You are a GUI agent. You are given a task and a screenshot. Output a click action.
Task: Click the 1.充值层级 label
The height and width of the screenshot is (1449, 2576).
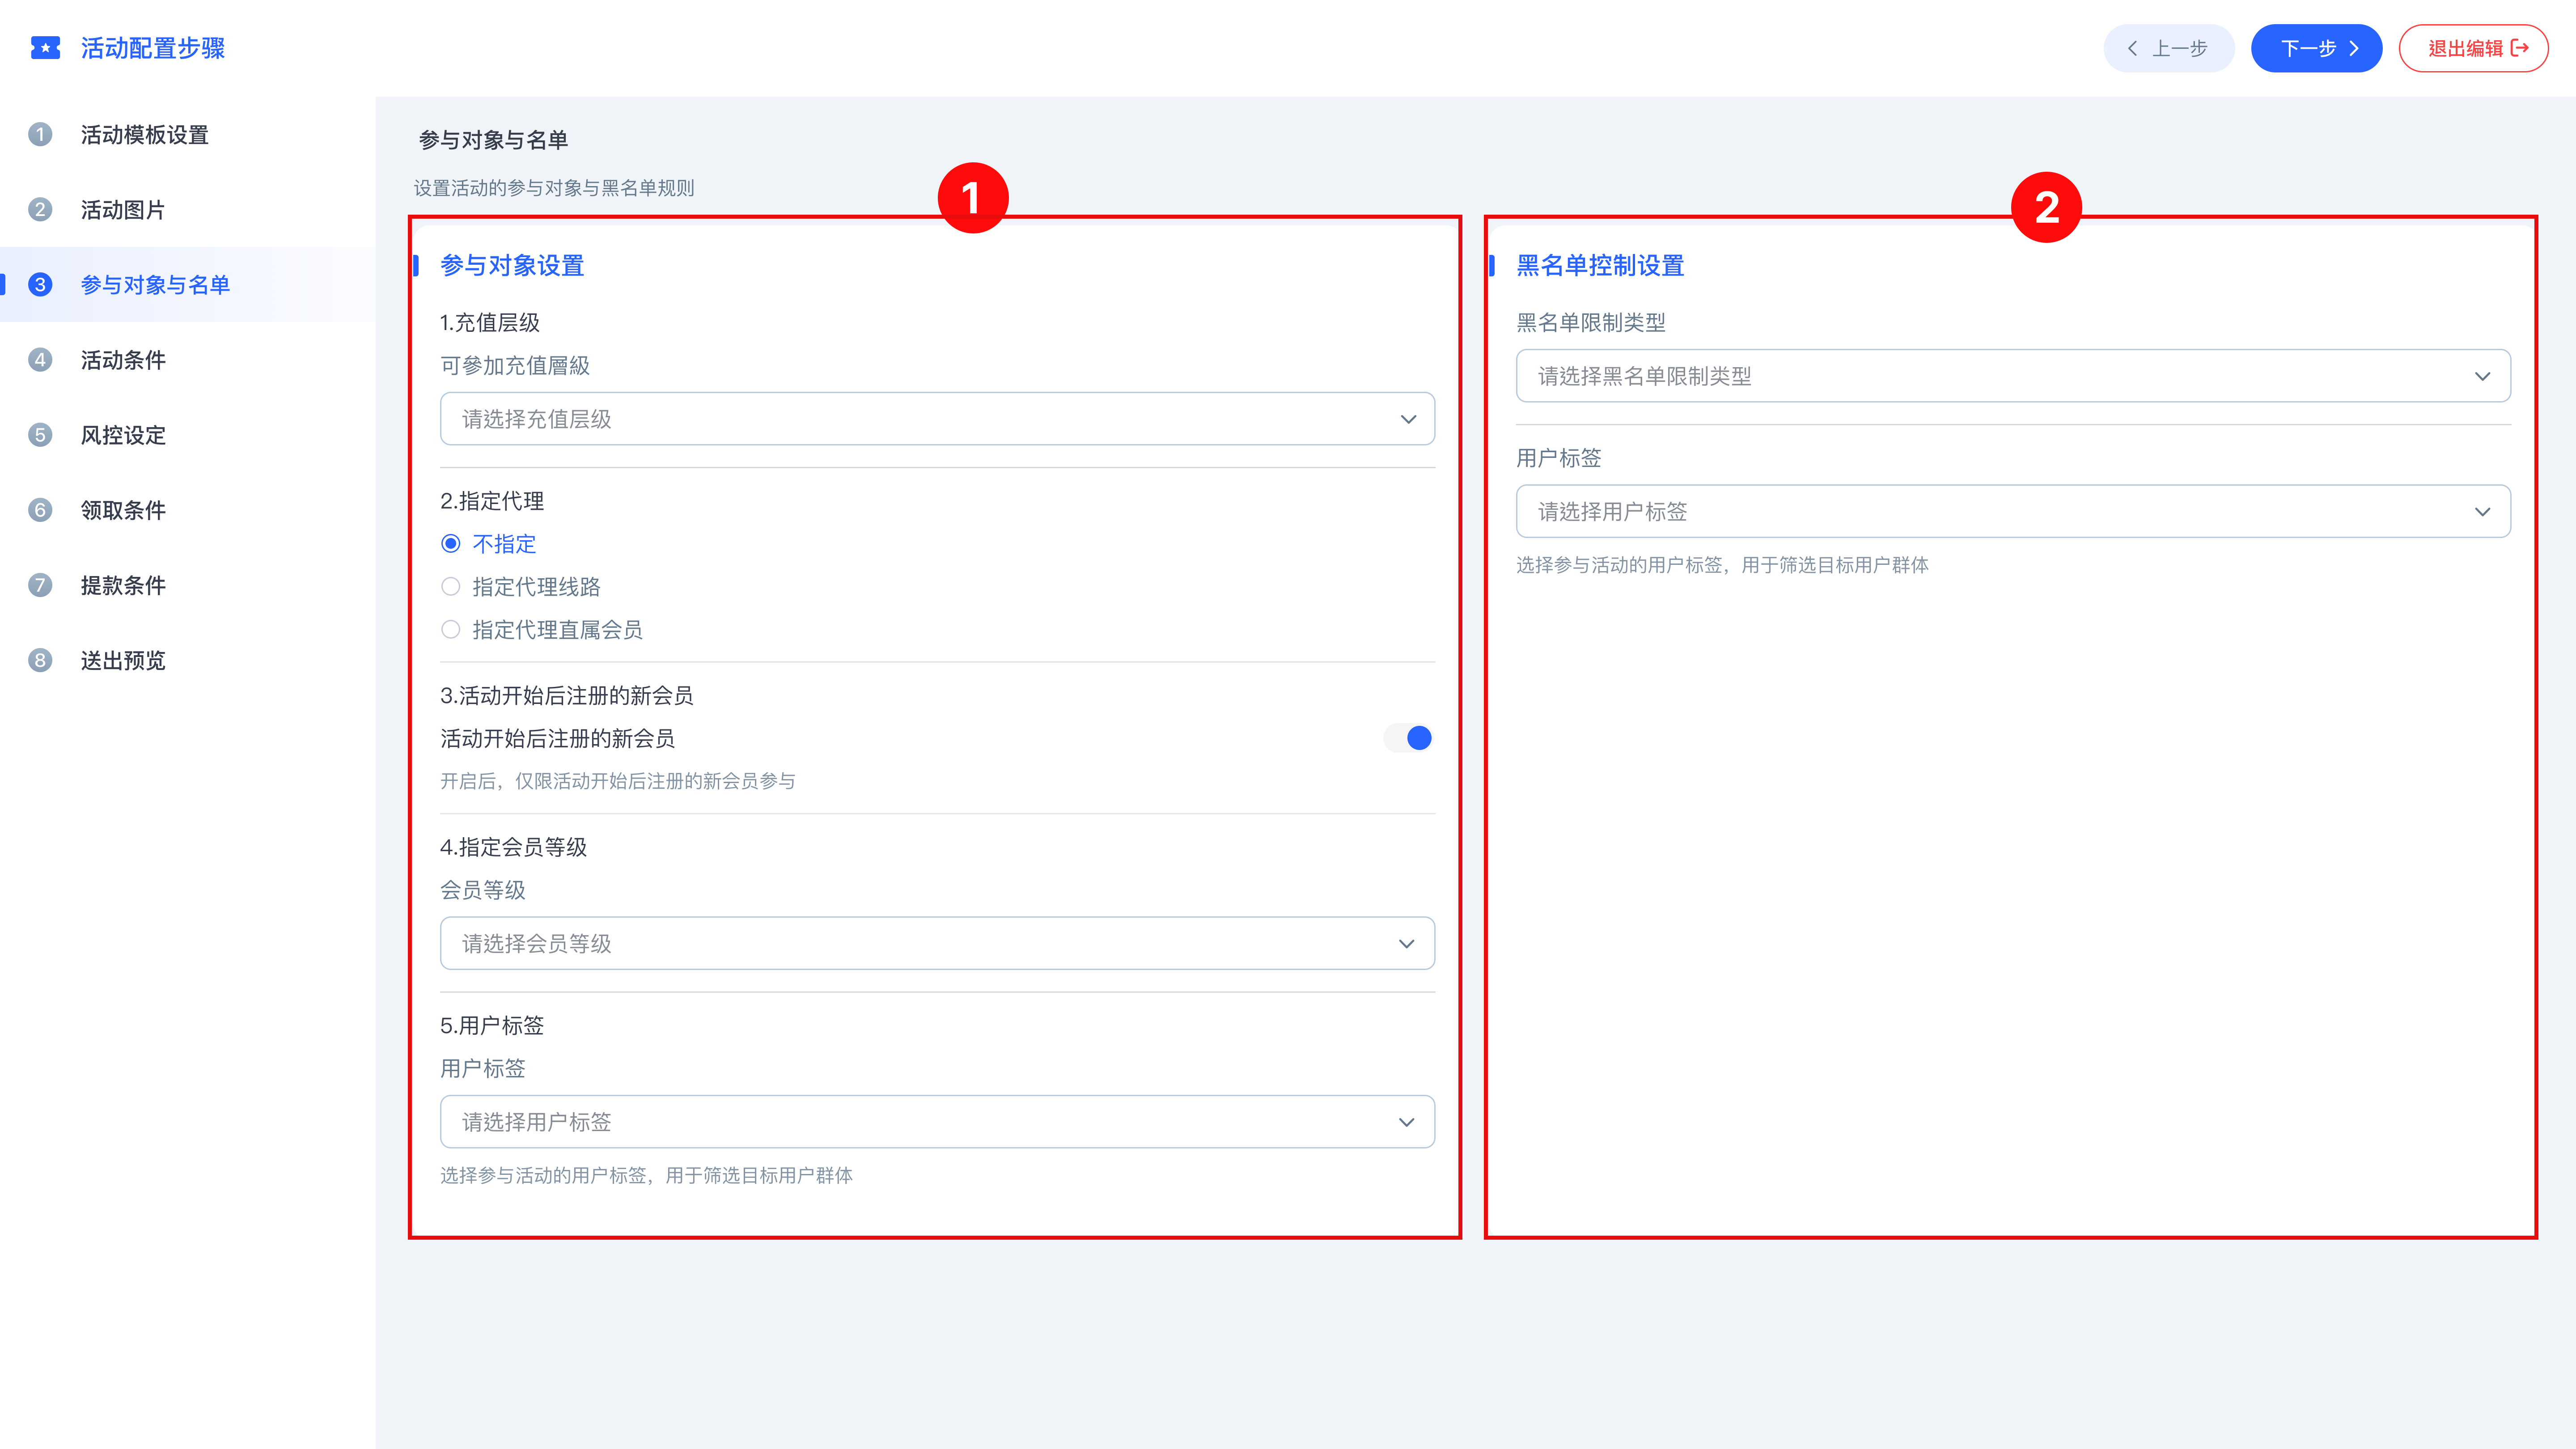tap(490, 322)
